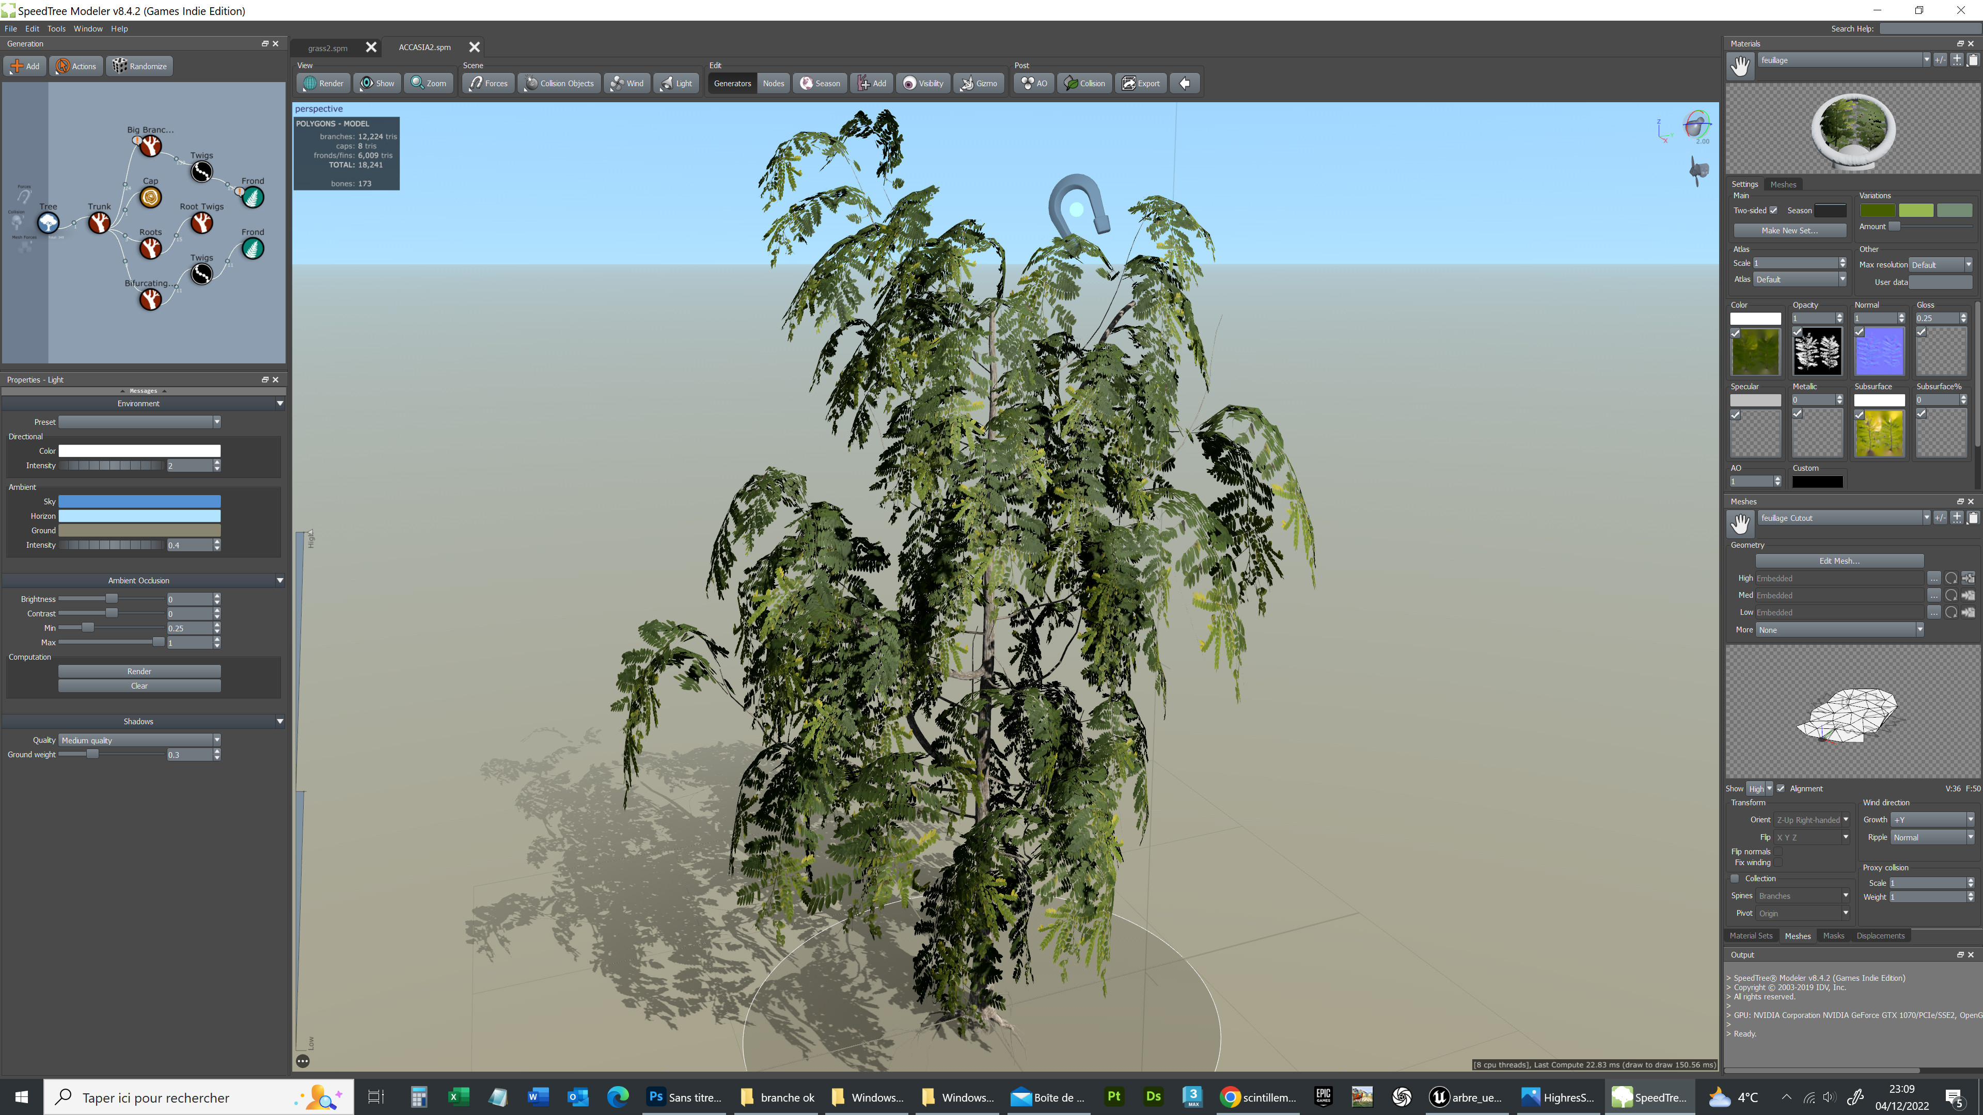Open the feuillage Cutout mesh dropdown
Image resolution: width=1983 pixels, height=1115 pixels.
coord(1844,517)
